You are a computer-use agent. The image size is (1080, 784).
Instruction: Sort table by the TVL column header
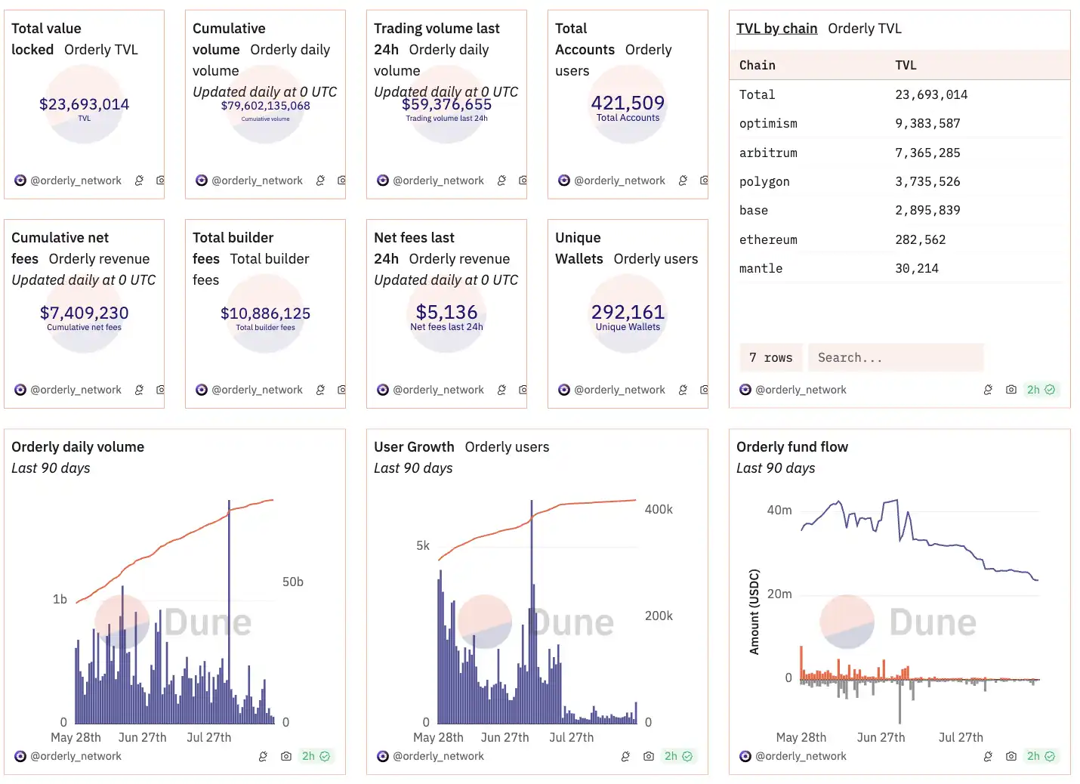[x=906, y=66]
